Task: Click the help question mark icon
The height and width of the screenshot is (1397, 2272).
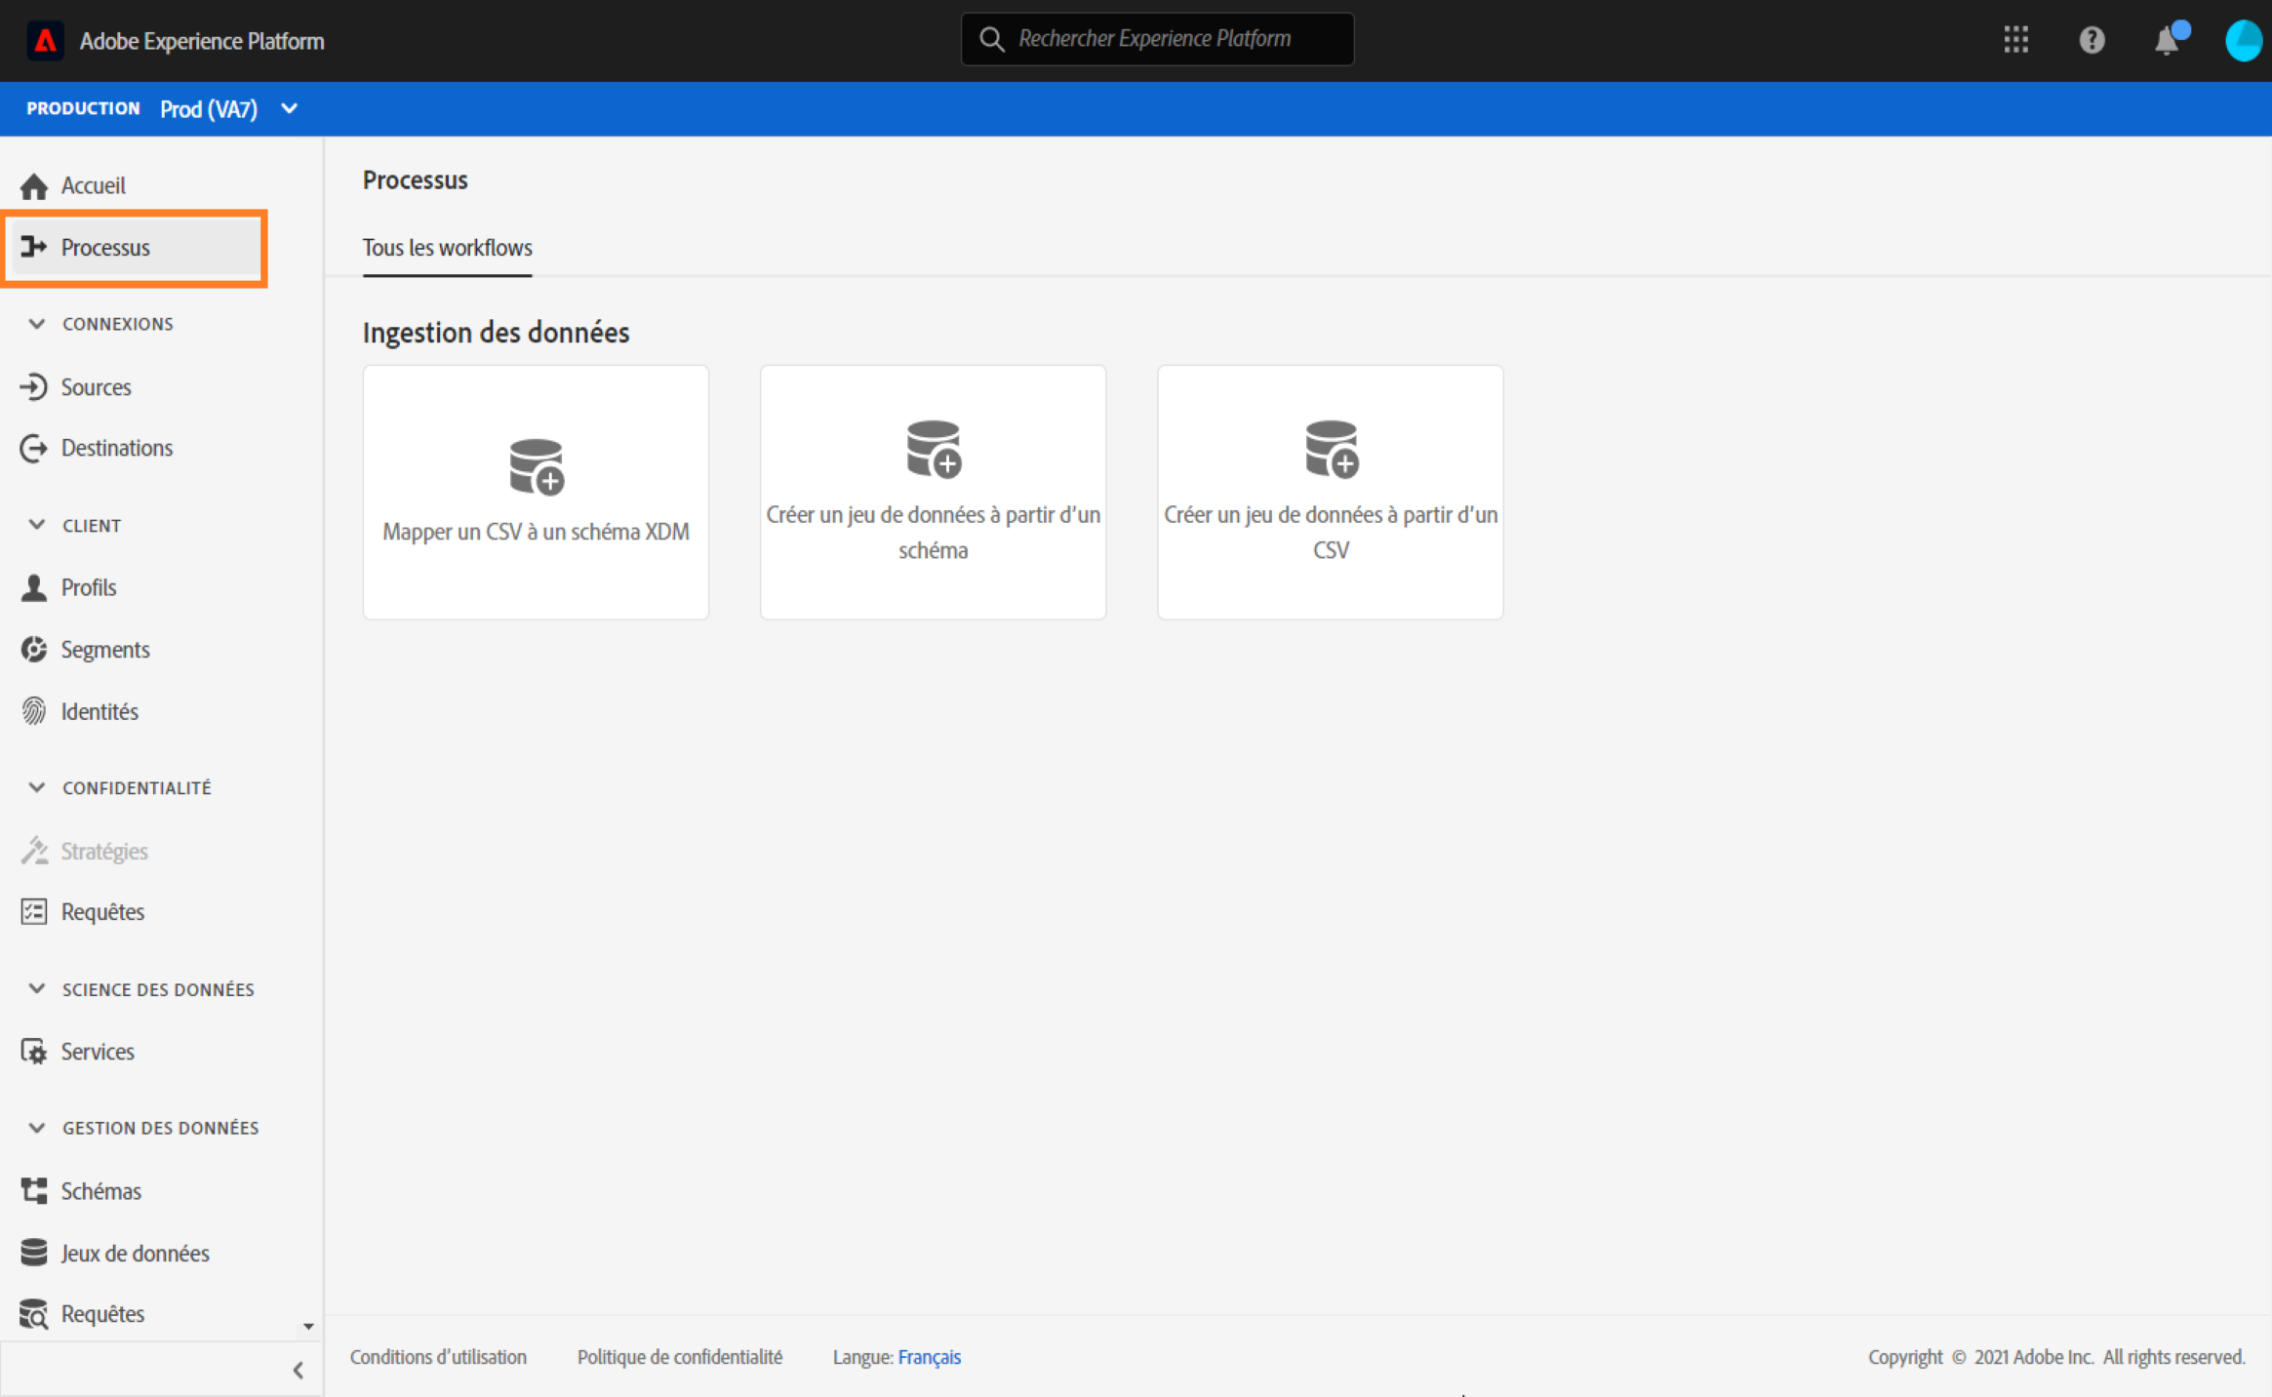Action: [2091, 40]
